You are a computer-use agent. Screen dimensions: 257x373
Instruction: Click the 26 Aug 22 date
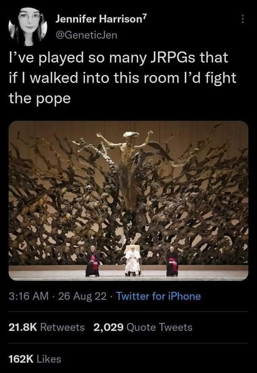pos(82,296)
